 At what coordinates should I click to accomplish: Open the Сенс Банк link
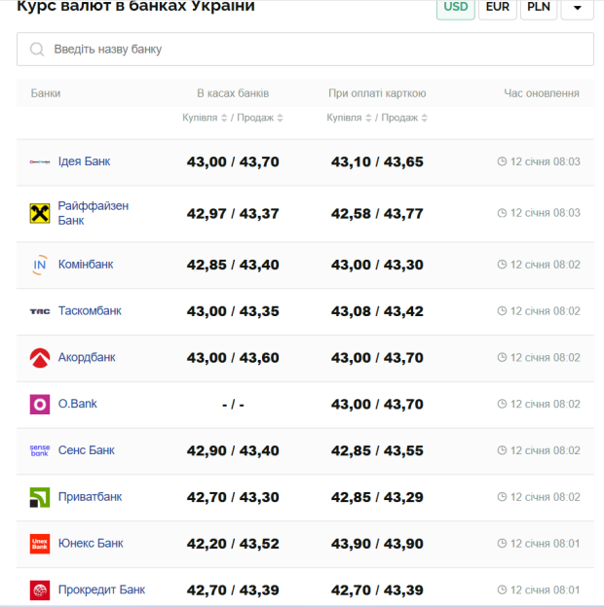(87, 450)
